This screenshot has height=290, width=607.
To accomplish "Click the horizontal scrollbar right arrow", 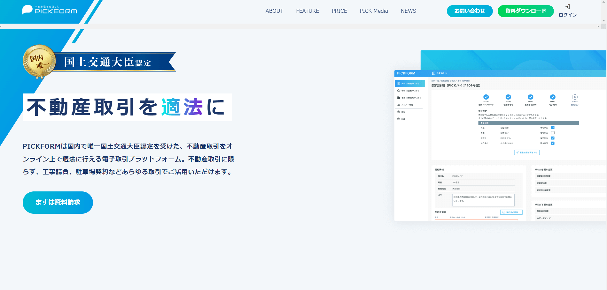I will pos(598,26).
